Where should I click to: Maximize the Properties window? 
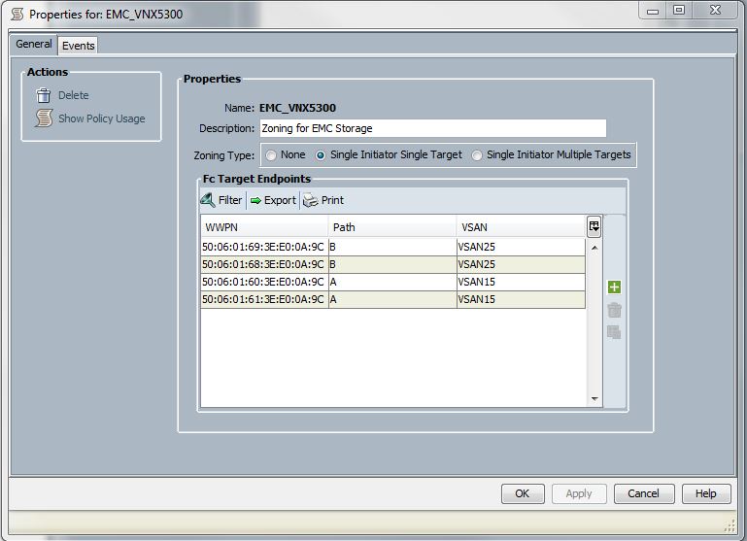point(679,10)
